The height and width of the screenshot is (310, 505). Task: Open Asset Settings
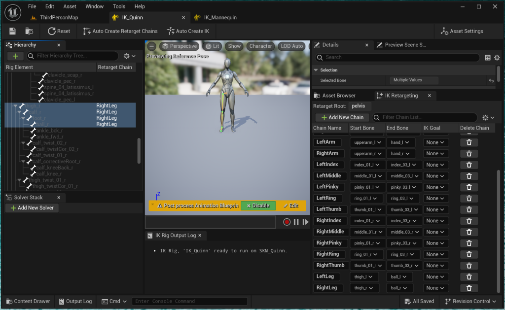point(462,31)
